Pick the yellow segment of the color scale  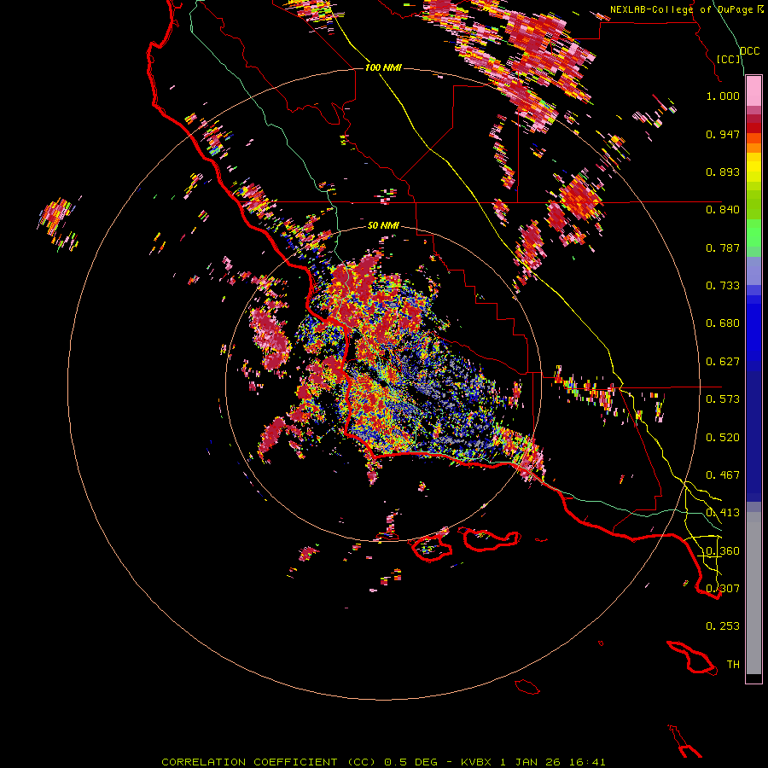tap(753, 167)
